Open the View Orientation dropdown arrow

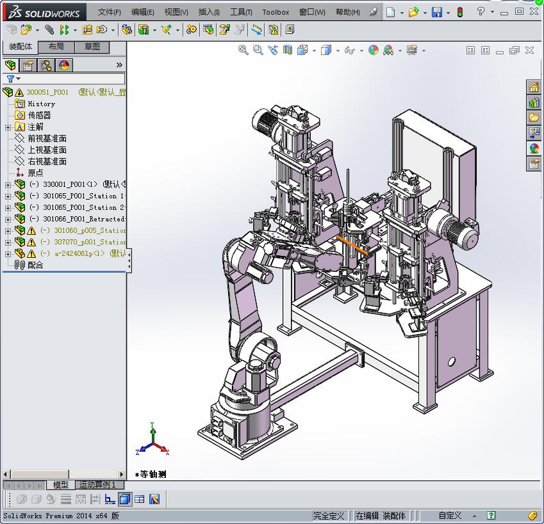pyautogui.click(x=314, y=51)
